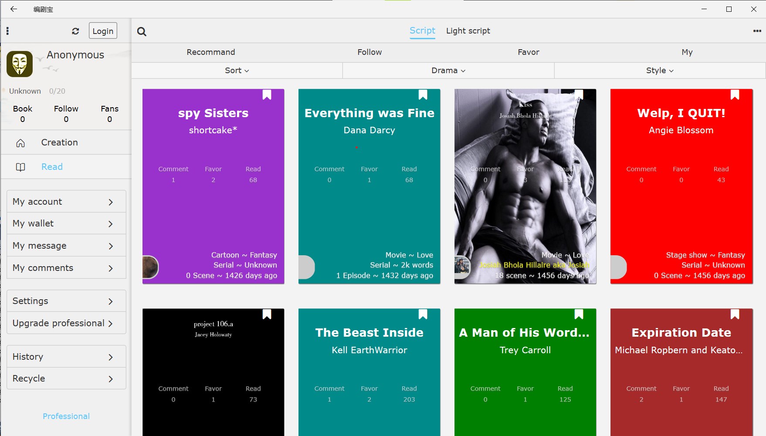Open the Welp, I QUIT! script
Viewport: 766px width, 436px height.
pos(681,186)
